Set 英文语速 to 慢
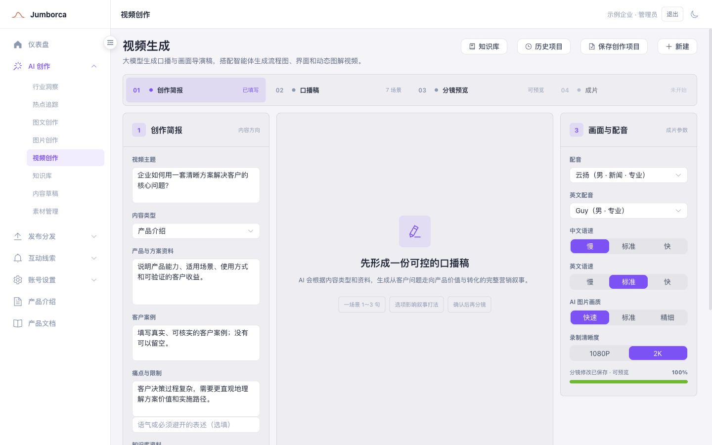712x445 pixels. point(590,282)
